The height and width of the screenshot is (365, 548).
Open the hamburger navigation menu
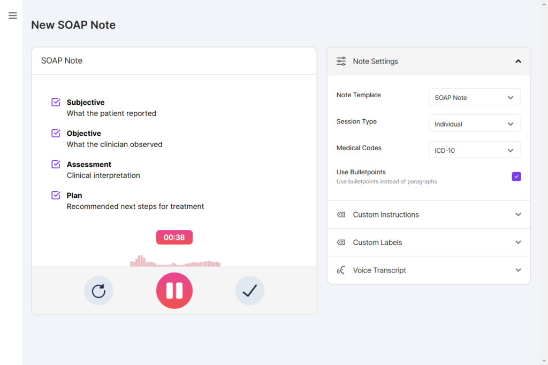(12, 15)
